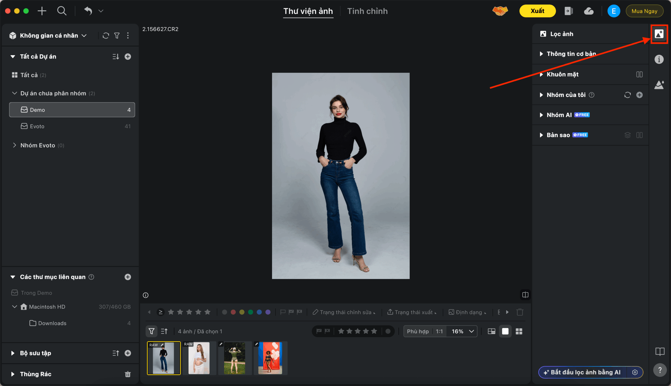Open the info panel icon in the right sidebar

coord(659,59)
